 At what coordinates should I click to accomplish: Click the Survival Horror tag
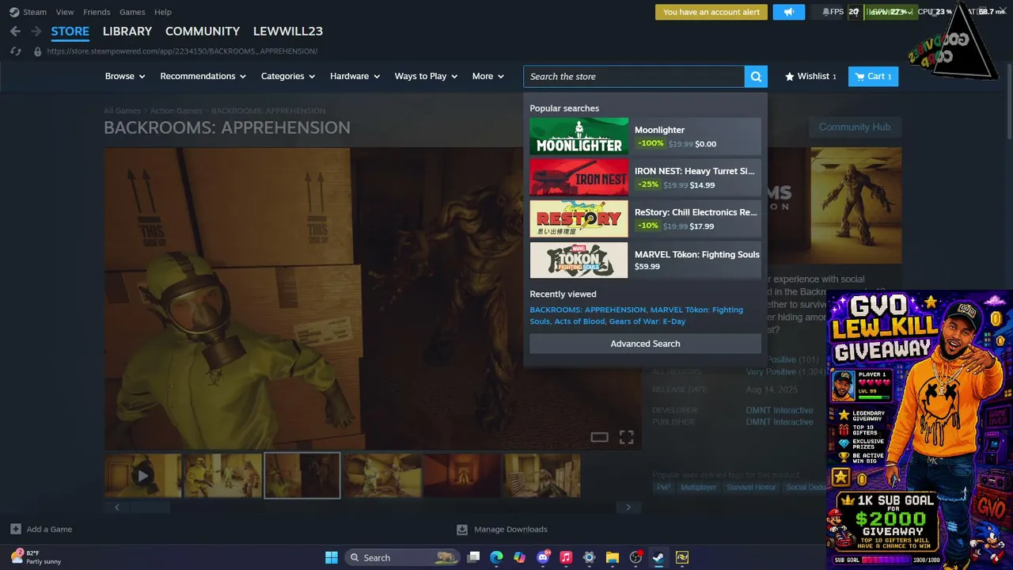[x=751, y=487]
